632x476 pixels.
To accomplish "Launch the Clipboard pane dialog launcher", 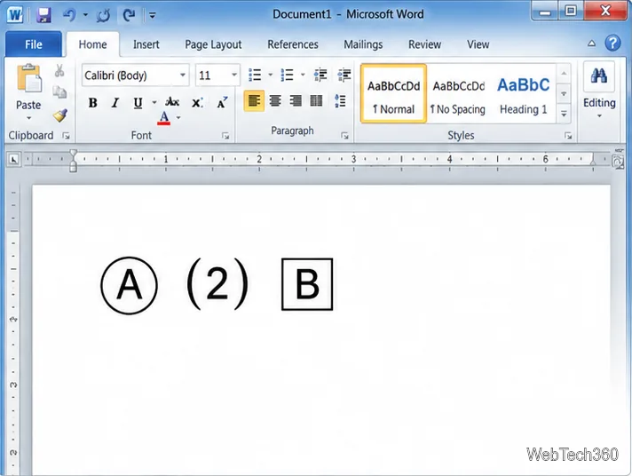I will (x=66, y=137).
